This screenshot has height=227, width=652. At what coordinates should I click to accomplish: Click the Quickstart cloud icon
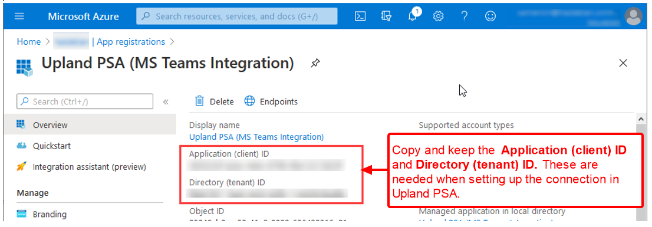tap(21, 146)
